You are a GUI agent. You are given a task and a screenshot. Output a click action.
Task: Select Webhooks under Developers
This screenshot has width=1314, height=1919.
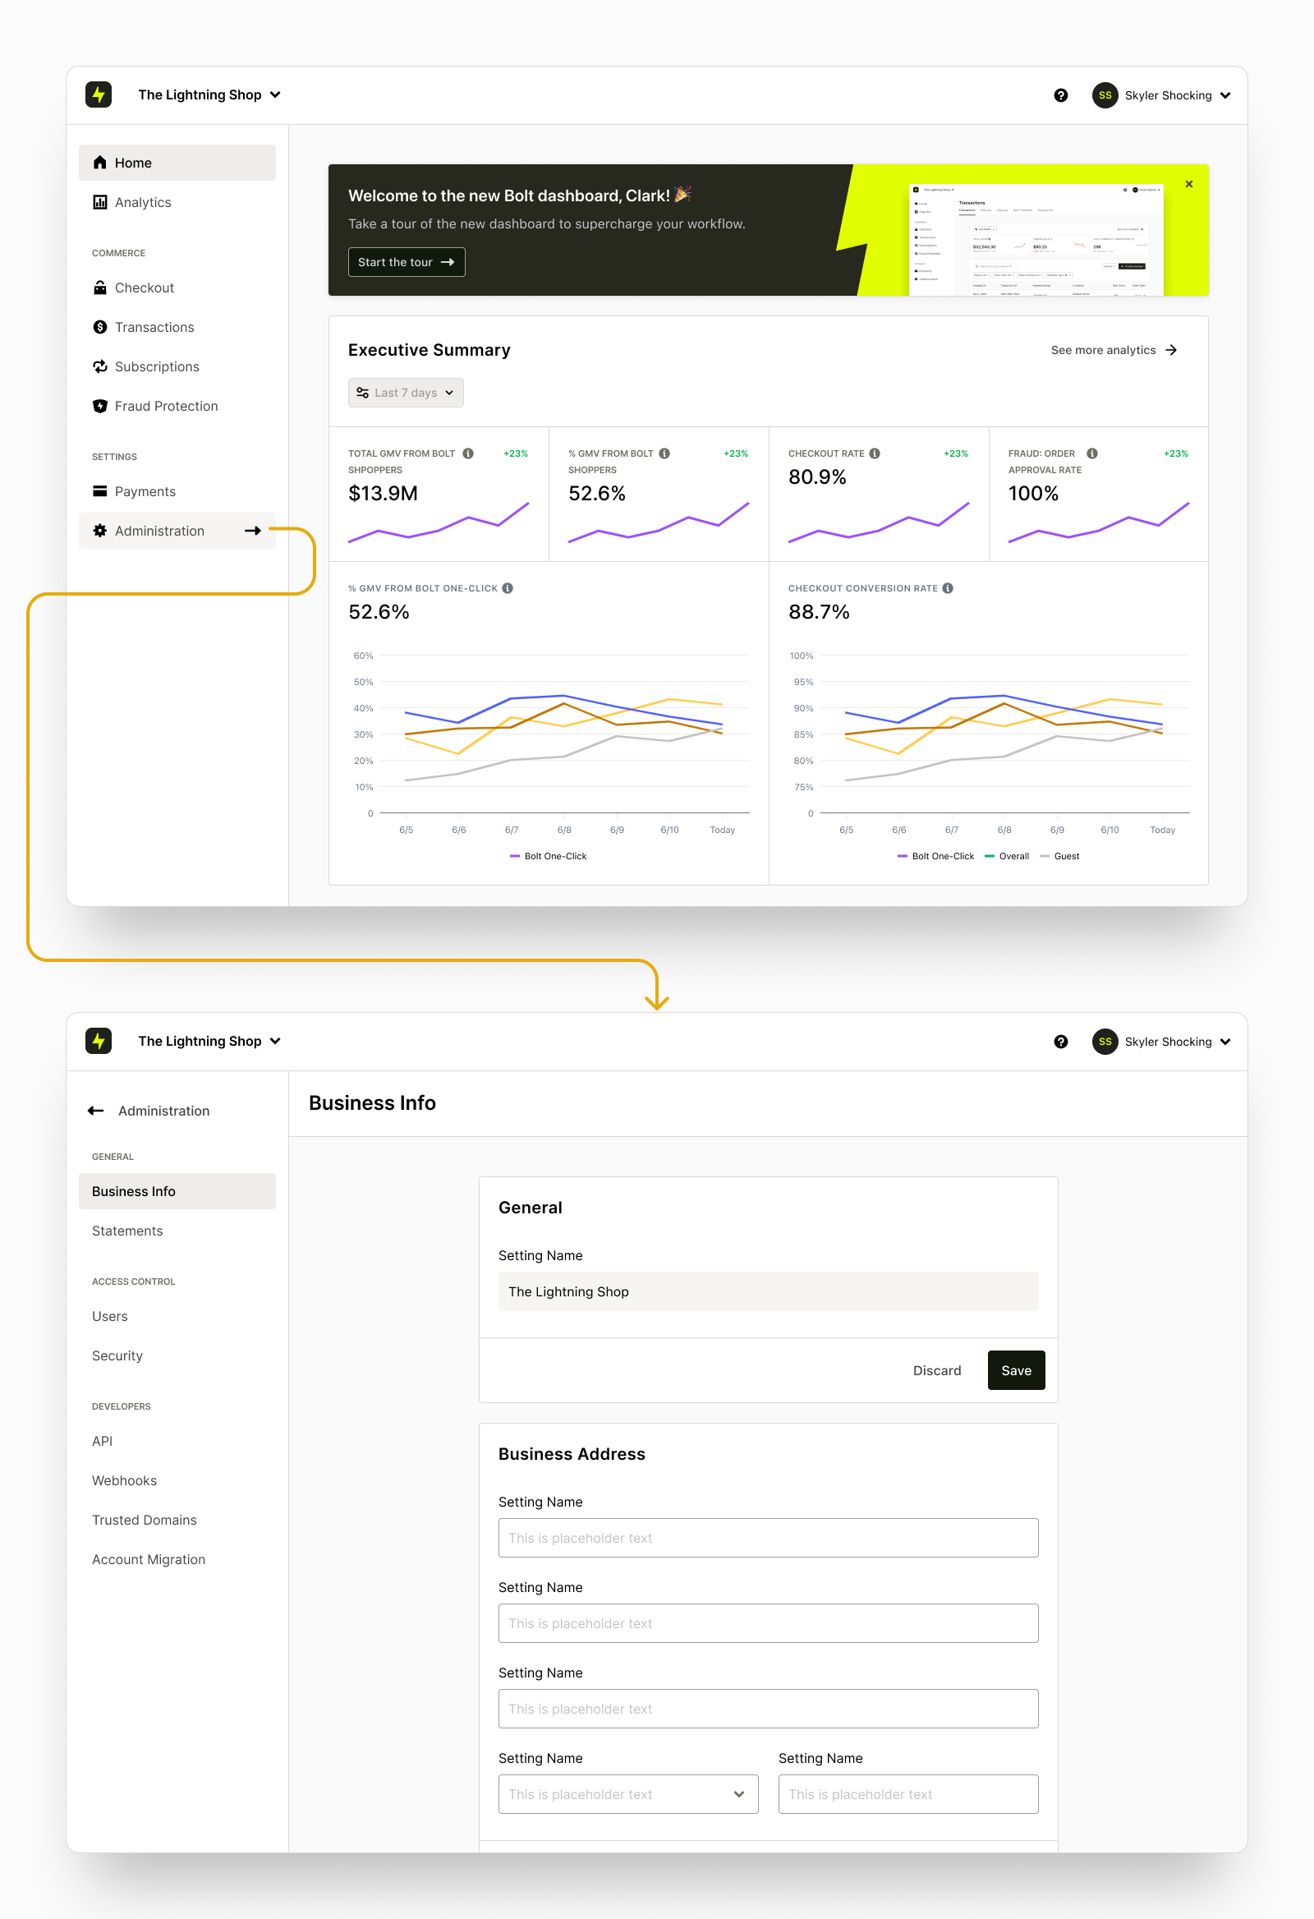tap(124, 1480)
